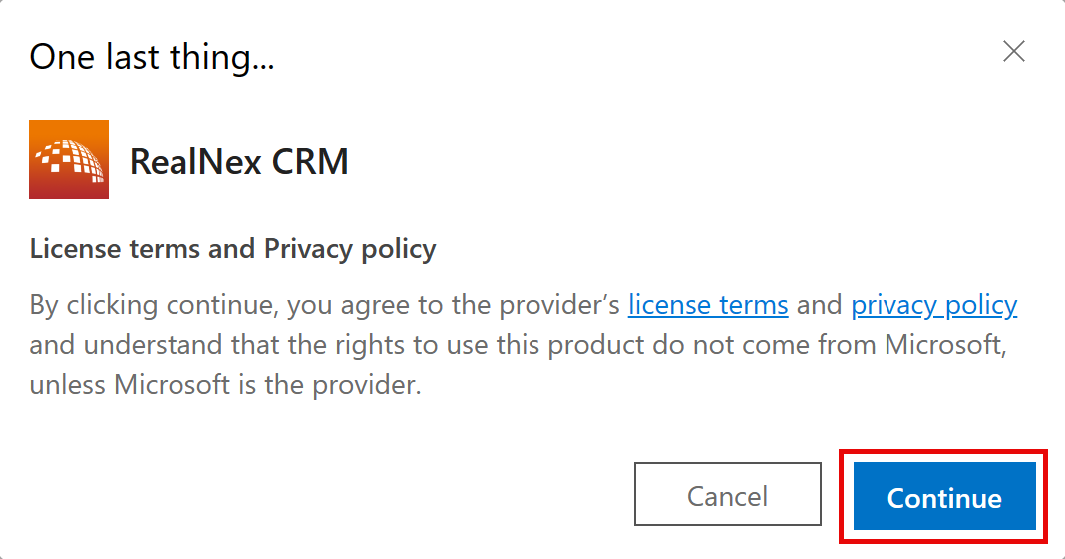1065x559 pixels.
Task: Close the dialog with the X icon
Action: pyautogui.click(x=1013, y=51)
